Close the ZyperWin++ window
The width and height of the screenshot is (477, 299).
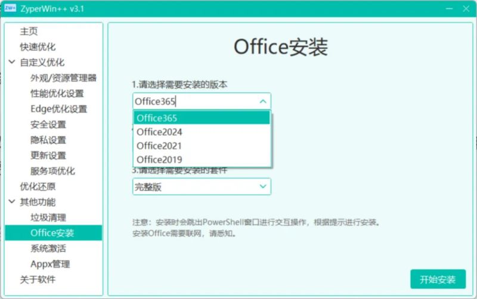pos(466,8)
